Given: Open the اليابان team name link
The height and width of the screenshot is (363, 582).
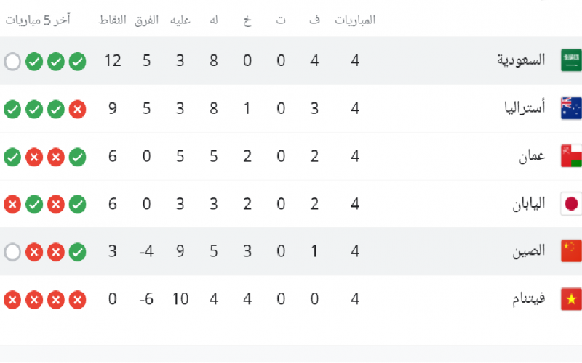Looking at the screenshot, I should [529, 203].
